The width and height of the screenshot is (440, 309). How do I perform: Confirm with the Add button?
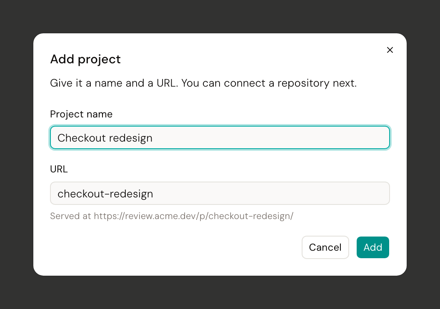372,247
